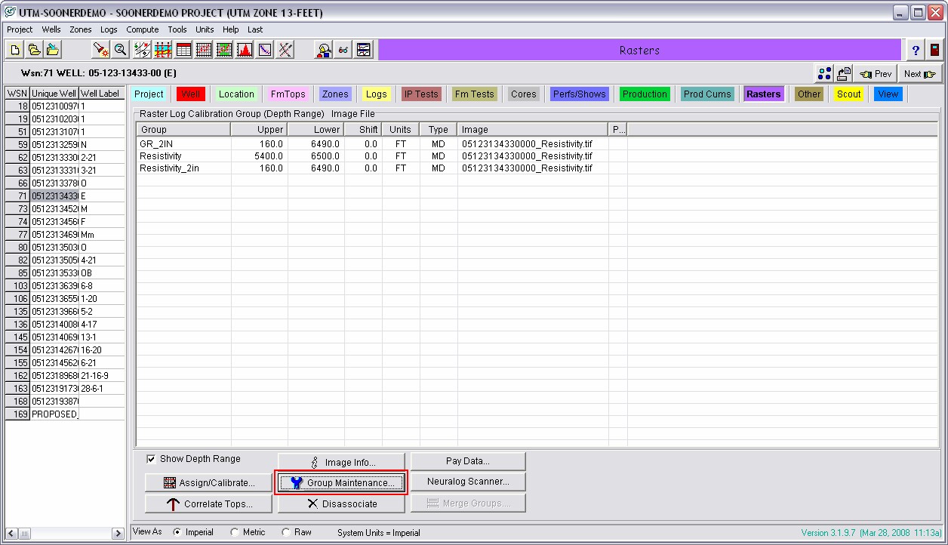This screenshot has height=545, width=948.
Task: Click the red-header spreadsheet table icon
Action: (183, 50)
